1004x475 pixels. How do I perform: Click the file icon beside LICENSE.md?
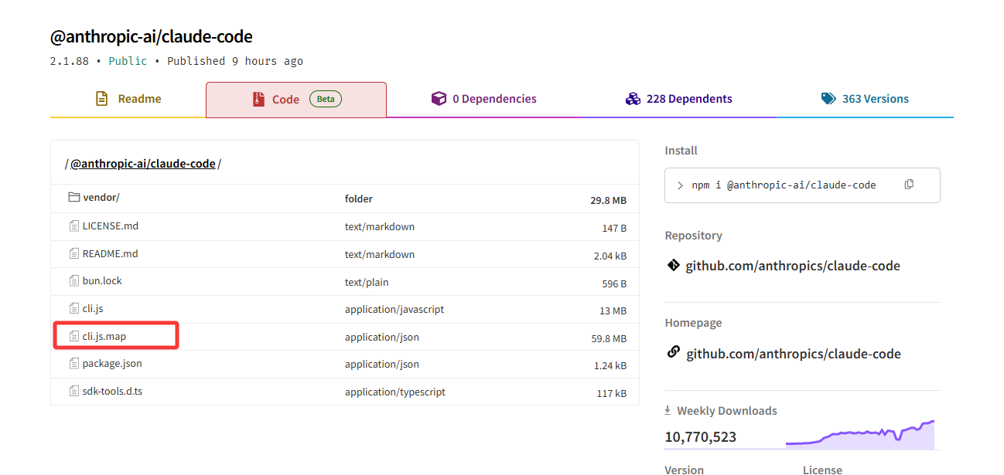pos(74,226)
